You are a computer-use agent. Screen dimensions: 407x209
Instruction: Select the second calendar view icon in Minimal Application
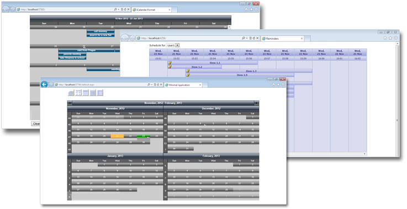click(x=78, y=93)
